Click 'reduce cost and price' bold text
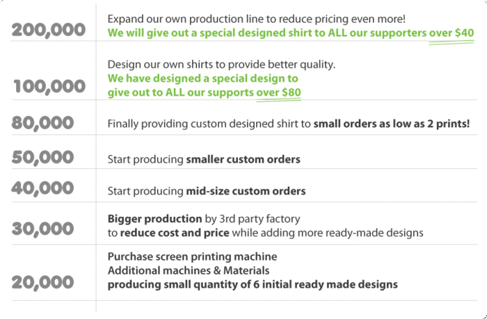The width and height of the screenshot is (487, 319). click(x=175, y=233)
